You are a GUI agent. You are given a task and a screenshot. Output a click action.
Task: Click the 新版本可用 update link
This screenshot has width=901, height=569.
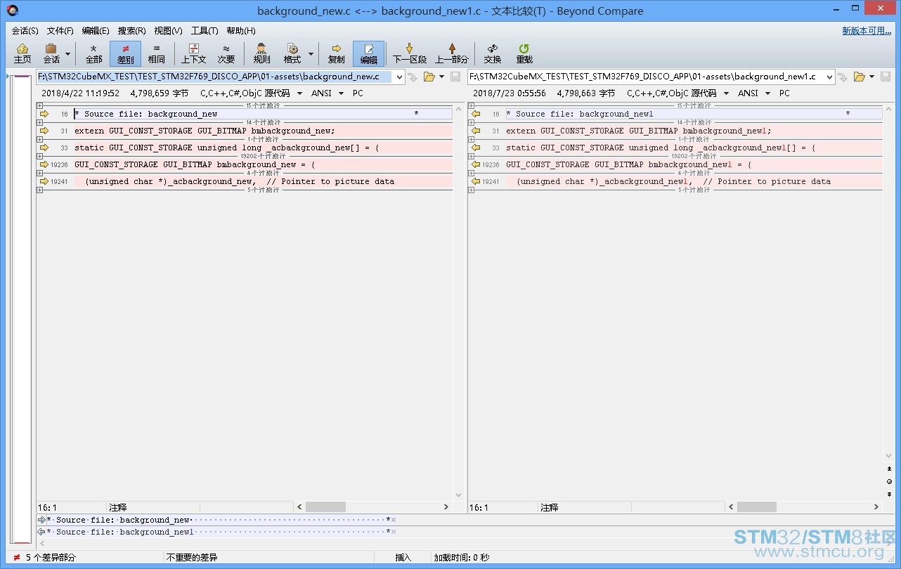click(x=867, y=31)
